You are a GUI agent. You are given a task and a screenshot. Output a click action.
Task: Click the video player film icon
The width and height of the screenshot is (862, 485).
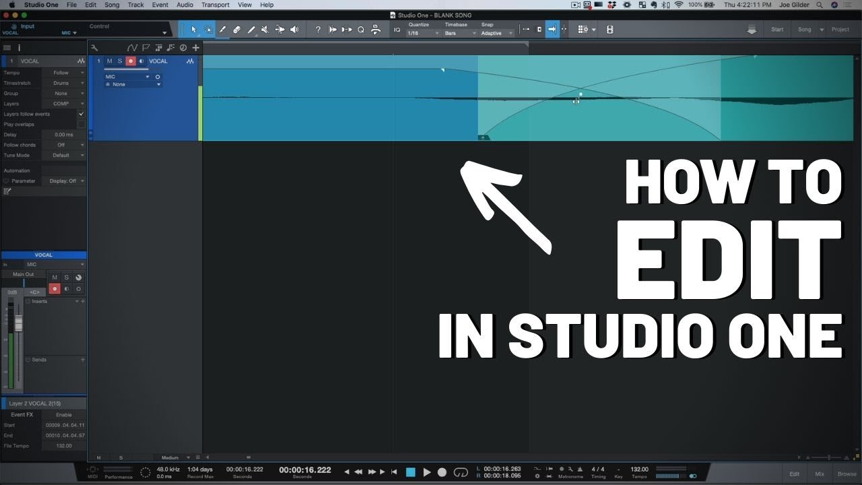[x=609, y=30]
